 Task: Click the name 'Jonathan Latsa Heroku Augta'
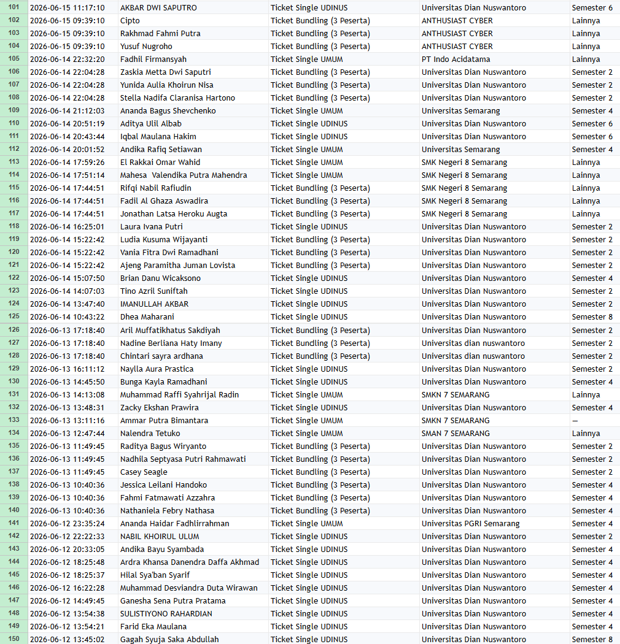174,214
